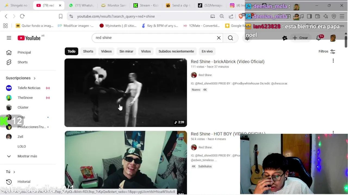Image resolution: width=348 pixels, height=195 pixels.
Task: Open the Y2Mate - Convertid... bookmark
Action: tap(201, 26)
